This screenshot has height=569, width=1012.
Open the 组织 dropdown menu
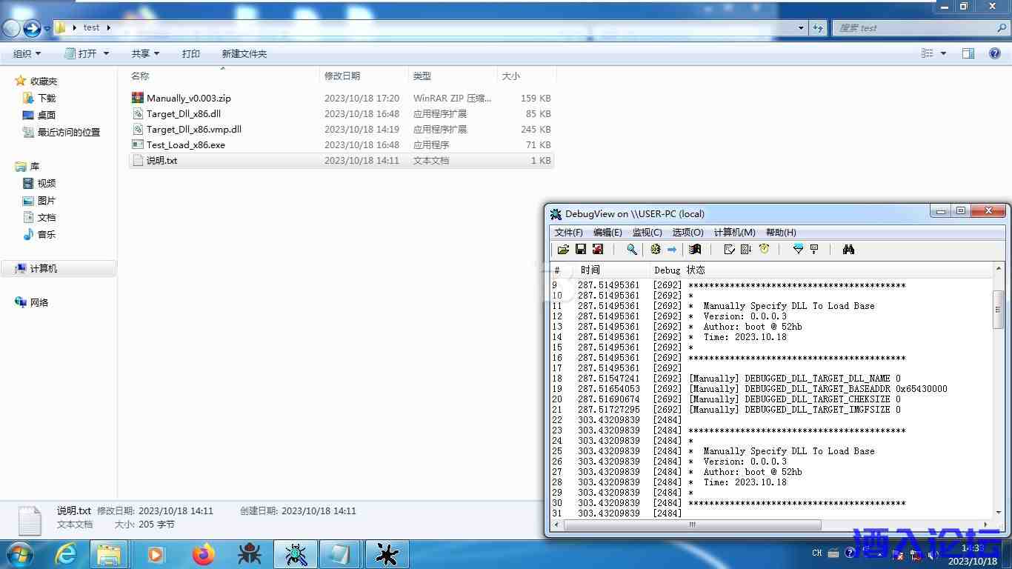pos(27,53)
